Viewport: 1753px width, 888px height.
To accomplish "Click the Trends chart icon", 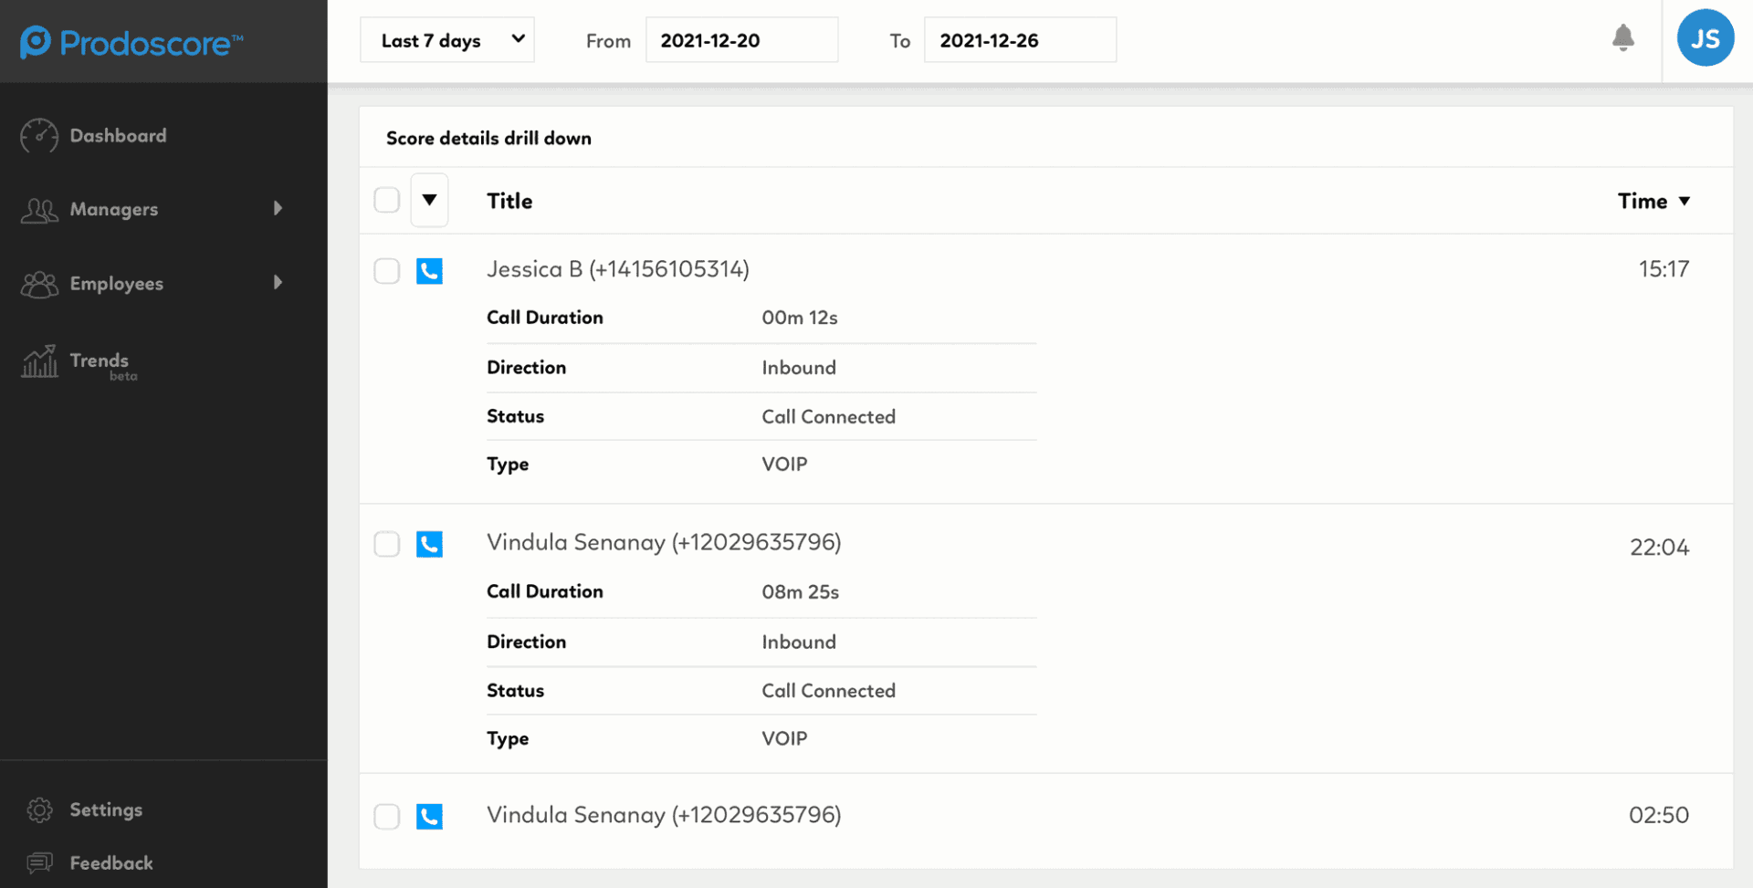I will click(x=39, y=361).
